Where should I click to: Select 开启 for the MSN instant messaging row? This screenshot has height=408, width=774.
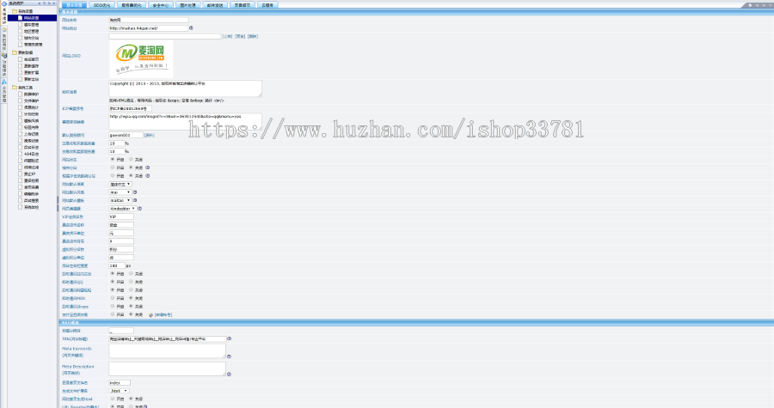point(113,298)
